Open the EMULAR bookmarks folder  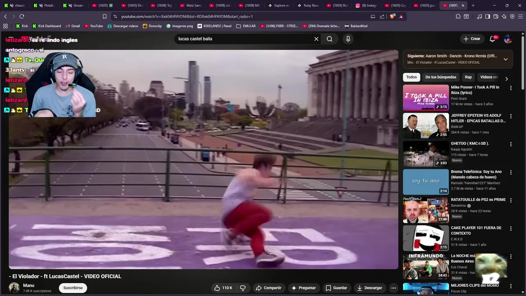pos(246,26)
